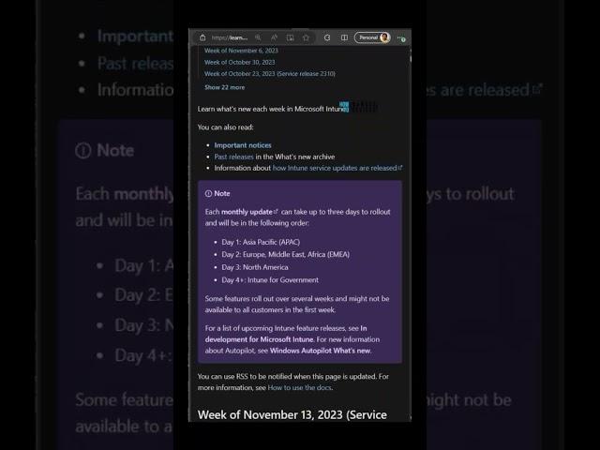
Task: Open Week of November 6, 2023 link
Action: tap(241, 51)
